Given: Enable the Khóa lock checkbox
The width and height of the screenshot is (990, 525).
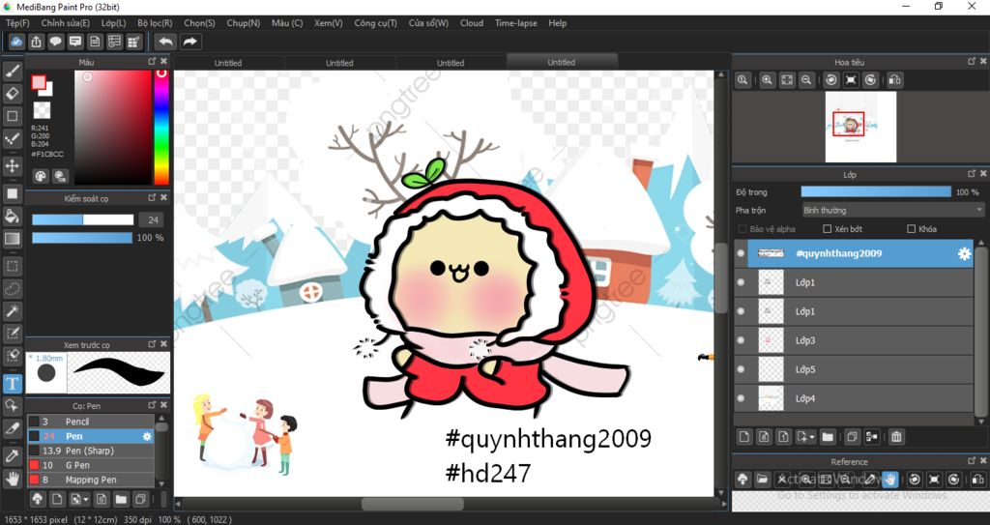Looking at the screenshot, I should click(x=911, y=229).
